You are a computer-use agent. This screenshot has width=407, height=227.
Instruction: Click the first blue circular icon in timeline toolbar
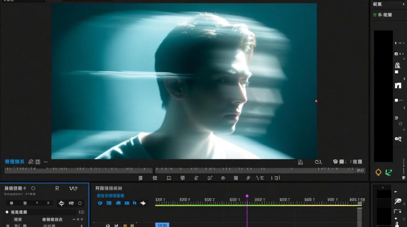(100, 203)
